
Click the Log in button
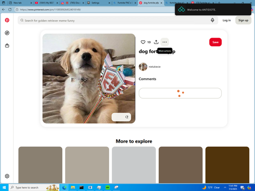226,20
